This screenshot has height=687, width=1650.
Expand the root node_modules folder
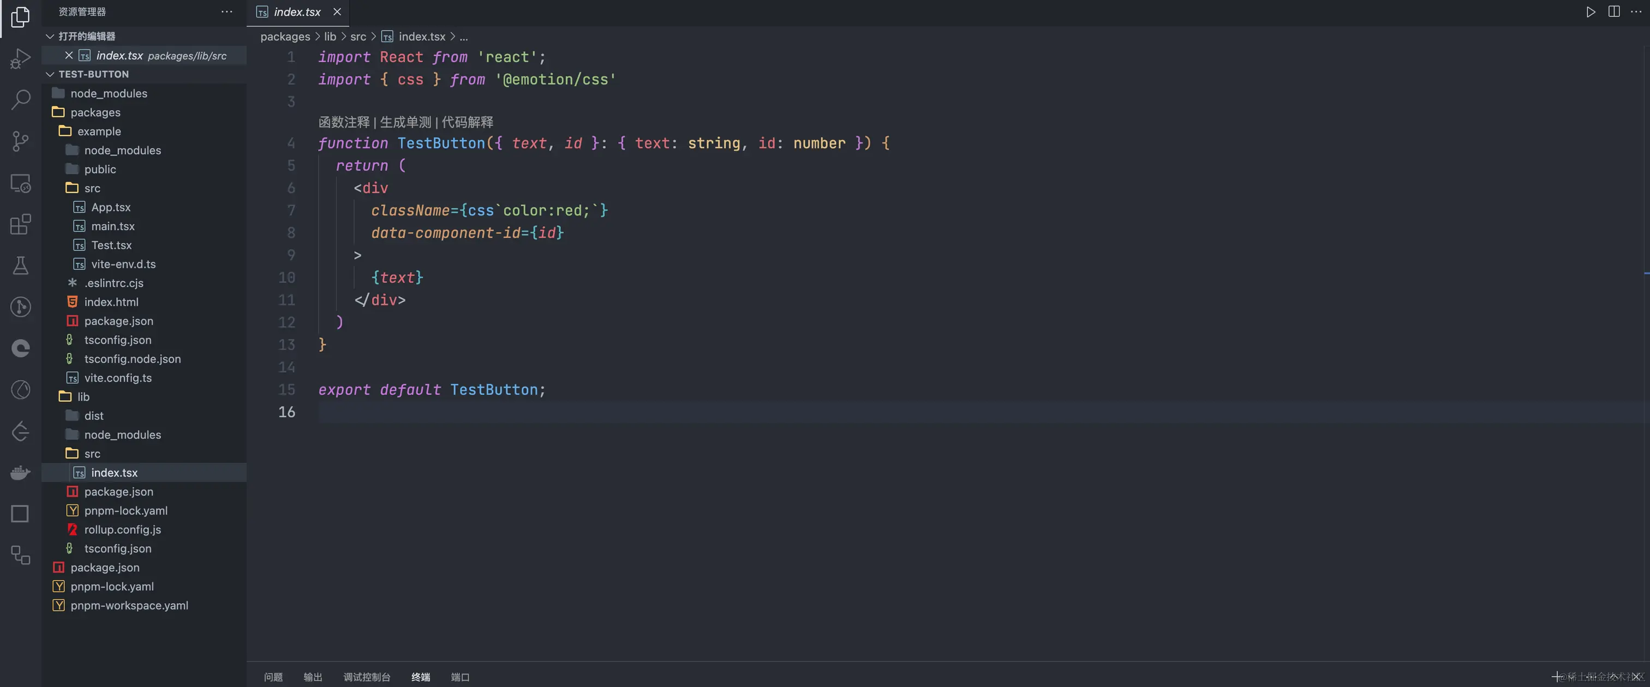click(x=144, y=93)
